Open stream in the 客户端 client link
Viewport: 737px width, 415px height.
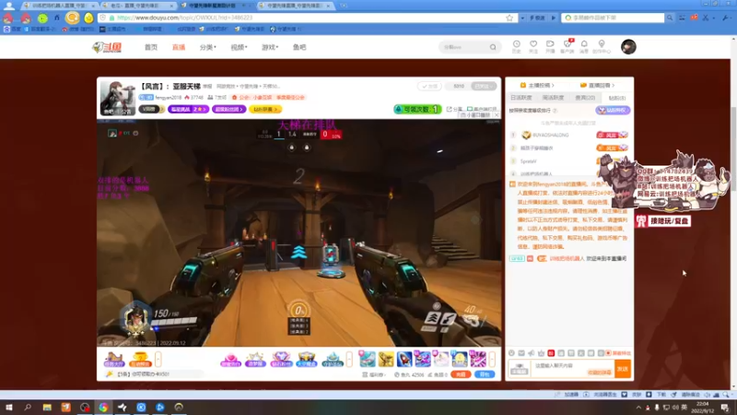pyautogui.click(x=482, y=109)
